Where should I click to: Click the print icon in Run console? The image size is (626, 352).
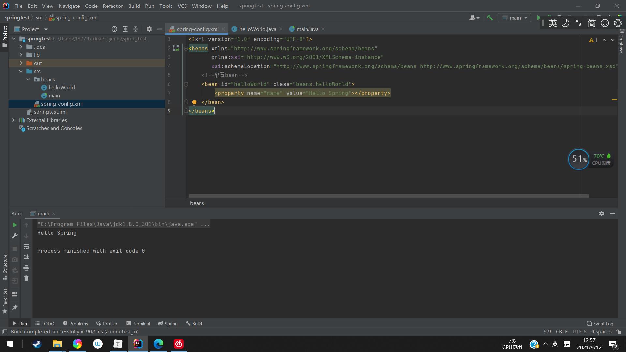click(x=26, y=268)
